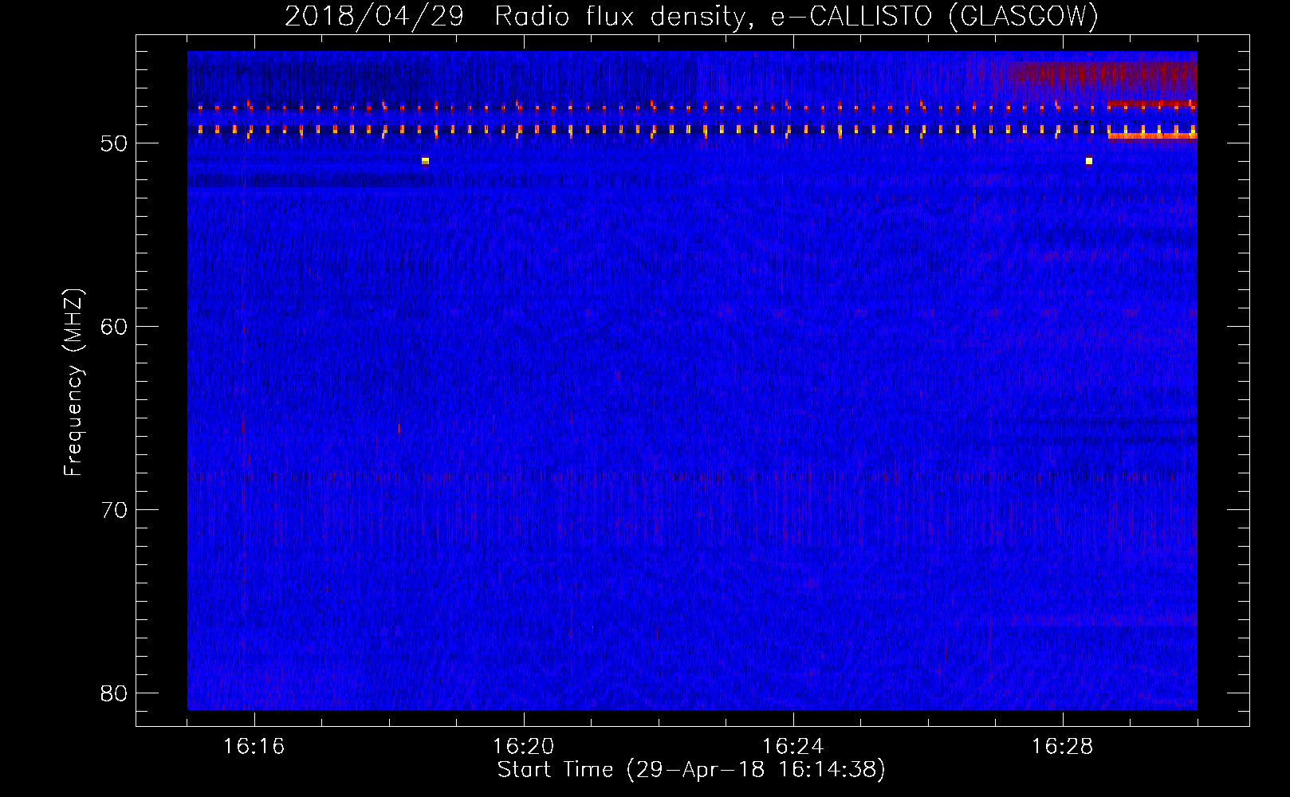This screenshot has height=797, width=1290.
Task: Click the "Start Time (29-Apr-18 16:14:38)" label
Action: pyautogui.click(x=691, y=770)
